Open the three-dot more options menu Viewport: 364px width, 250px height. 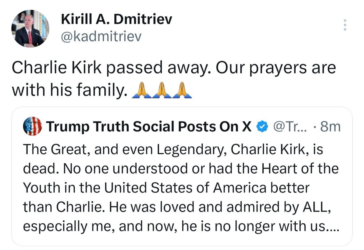tap(344, 25)
